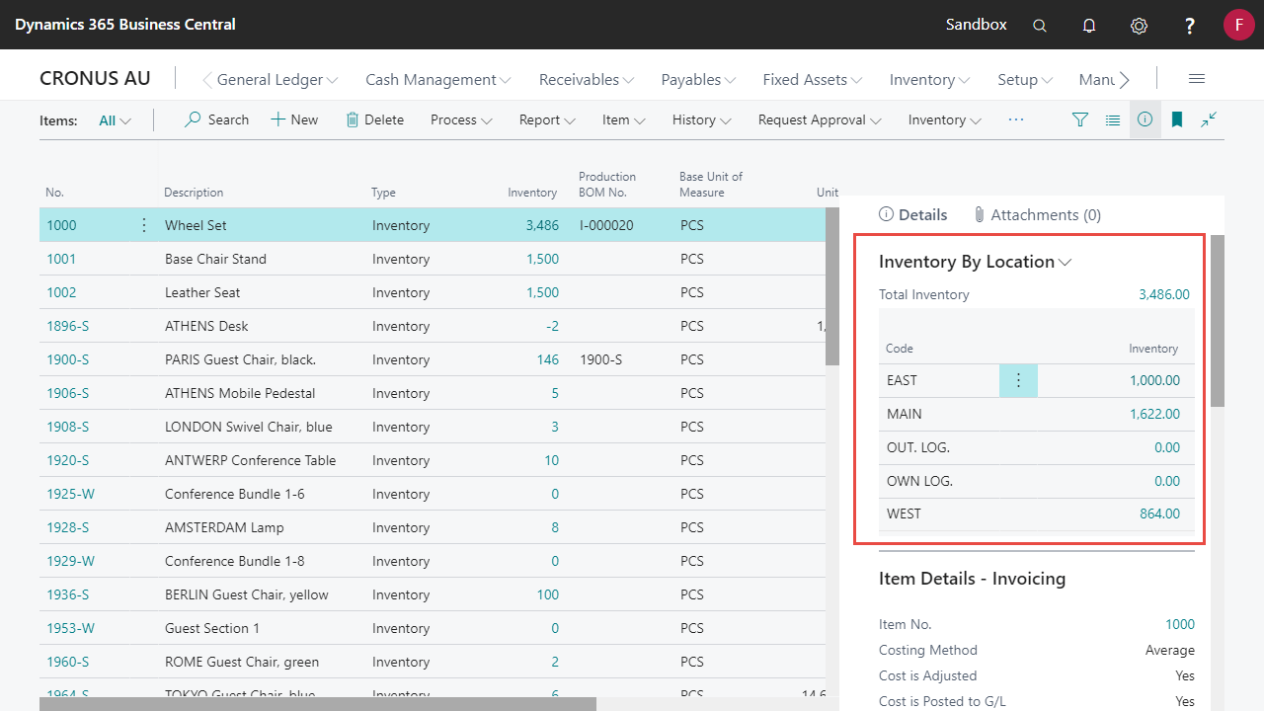Open the Setup navigation menu
This screenshot has width=1264, height=711.
1025,80
